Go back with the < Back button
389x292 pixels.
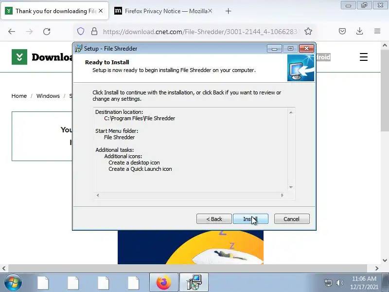point(214,219)
